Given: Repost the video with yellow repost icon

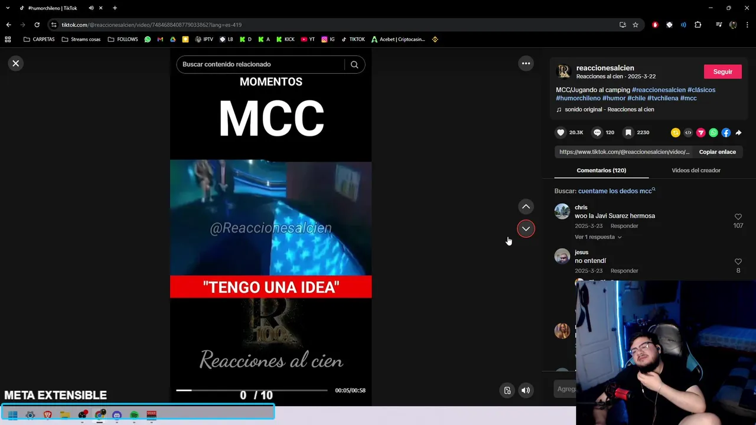Looking at the screenshot, I should click(676, 133).
